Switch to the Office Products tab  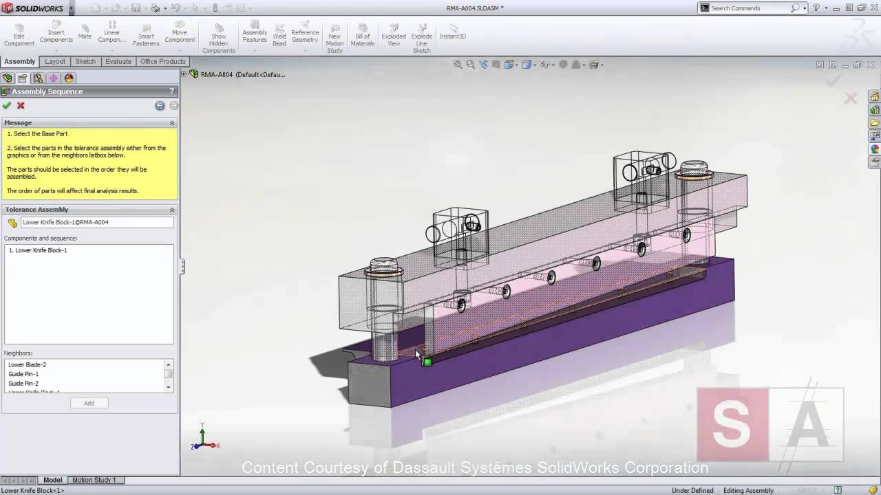pos(163,61)
